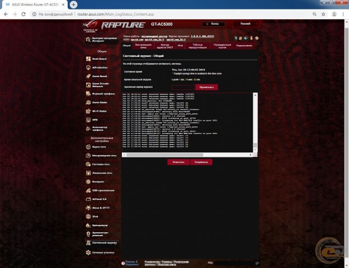Open AiCloud 2.0 cloud icon
Viewport: 349px width, 268px height.
pos(88,199)
